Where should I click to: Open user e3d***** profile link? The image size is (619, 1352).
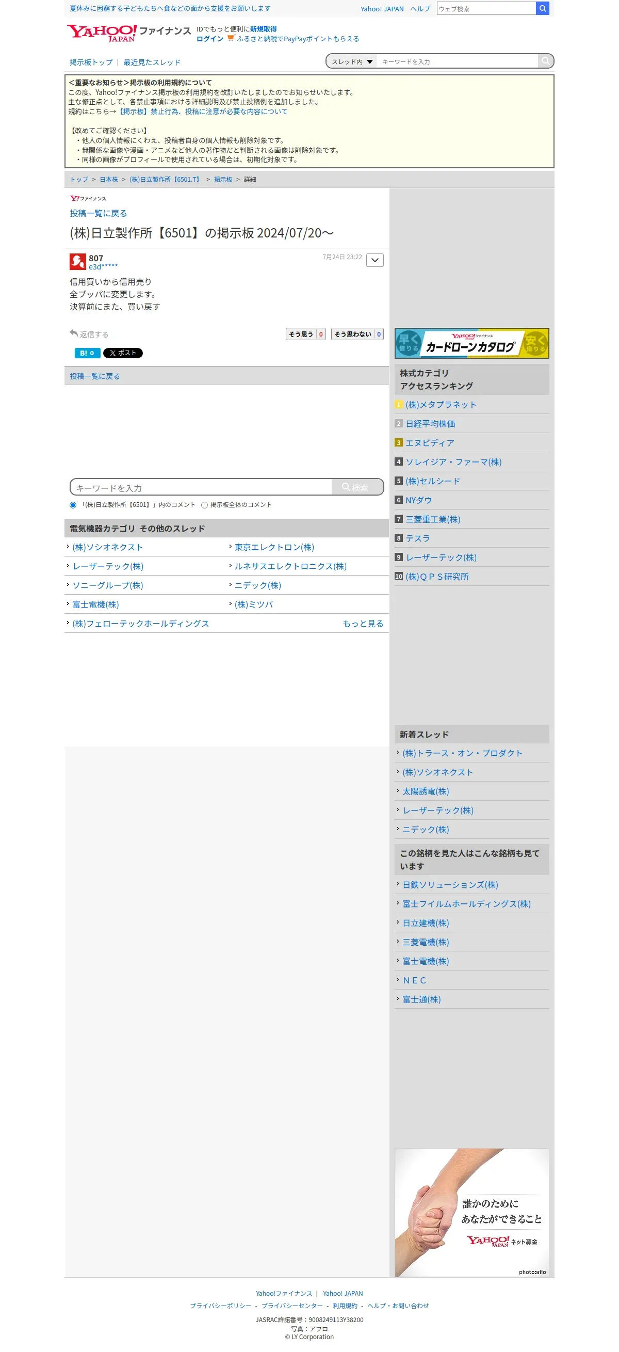pyautogui.click(x=103, y=266)
